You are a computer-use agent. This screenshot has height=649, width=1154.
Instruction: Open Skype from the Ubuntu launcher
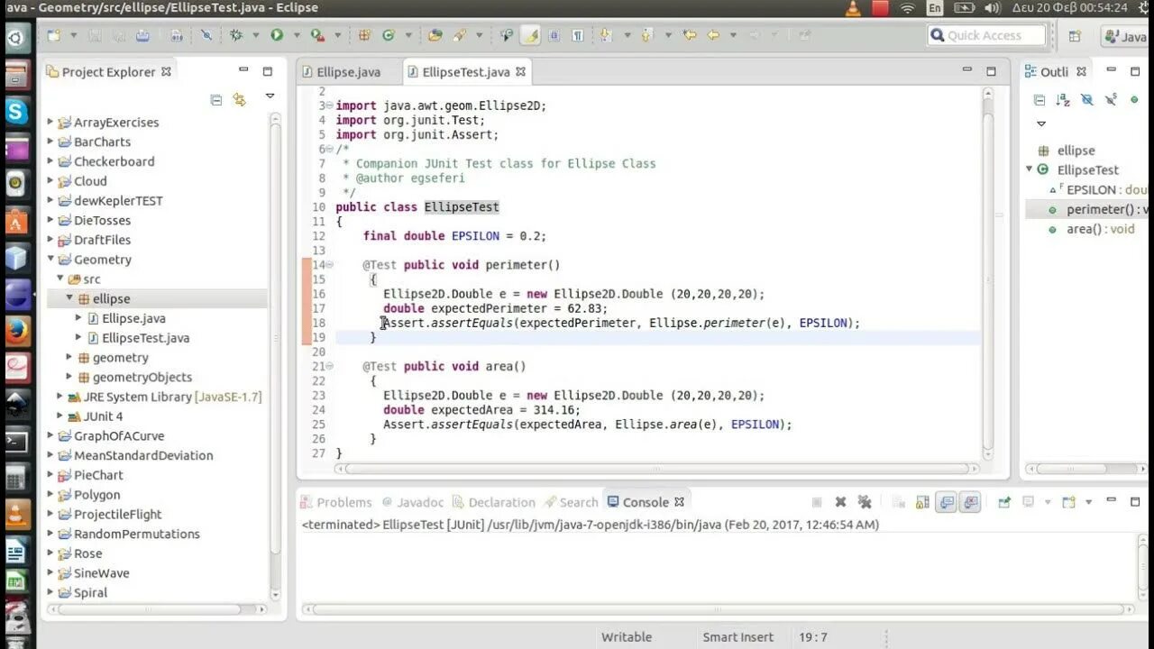tap(16, 112)
